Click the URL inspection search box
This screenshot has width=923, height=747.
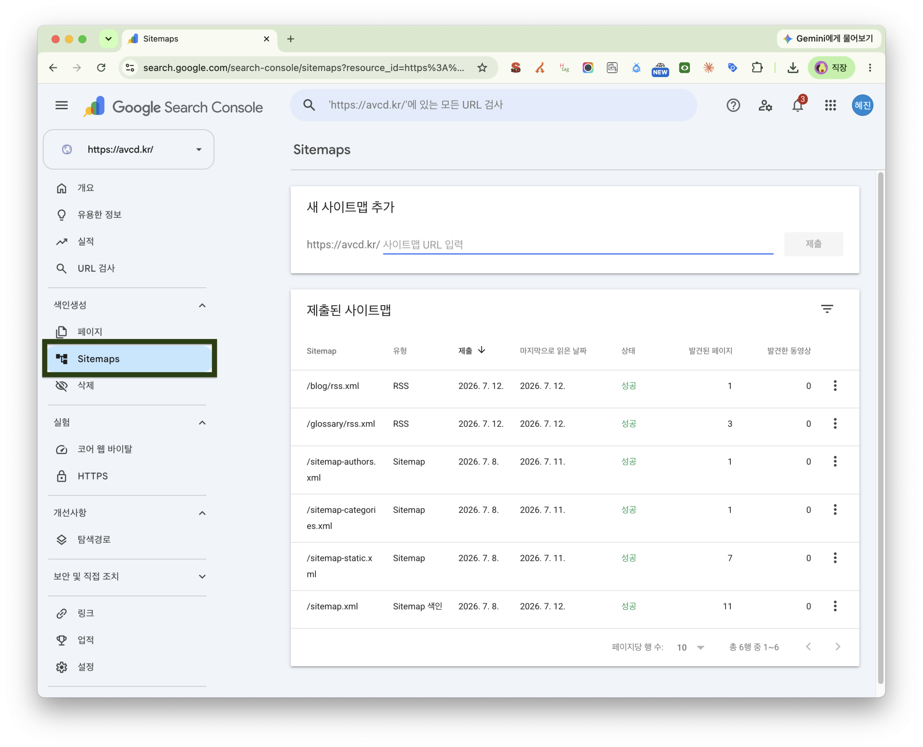point(493,105)
